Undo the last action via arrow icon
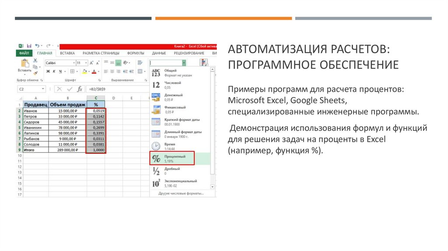This screenshot has height=251, width=448. pyautogui.click(x=37, y=45)
